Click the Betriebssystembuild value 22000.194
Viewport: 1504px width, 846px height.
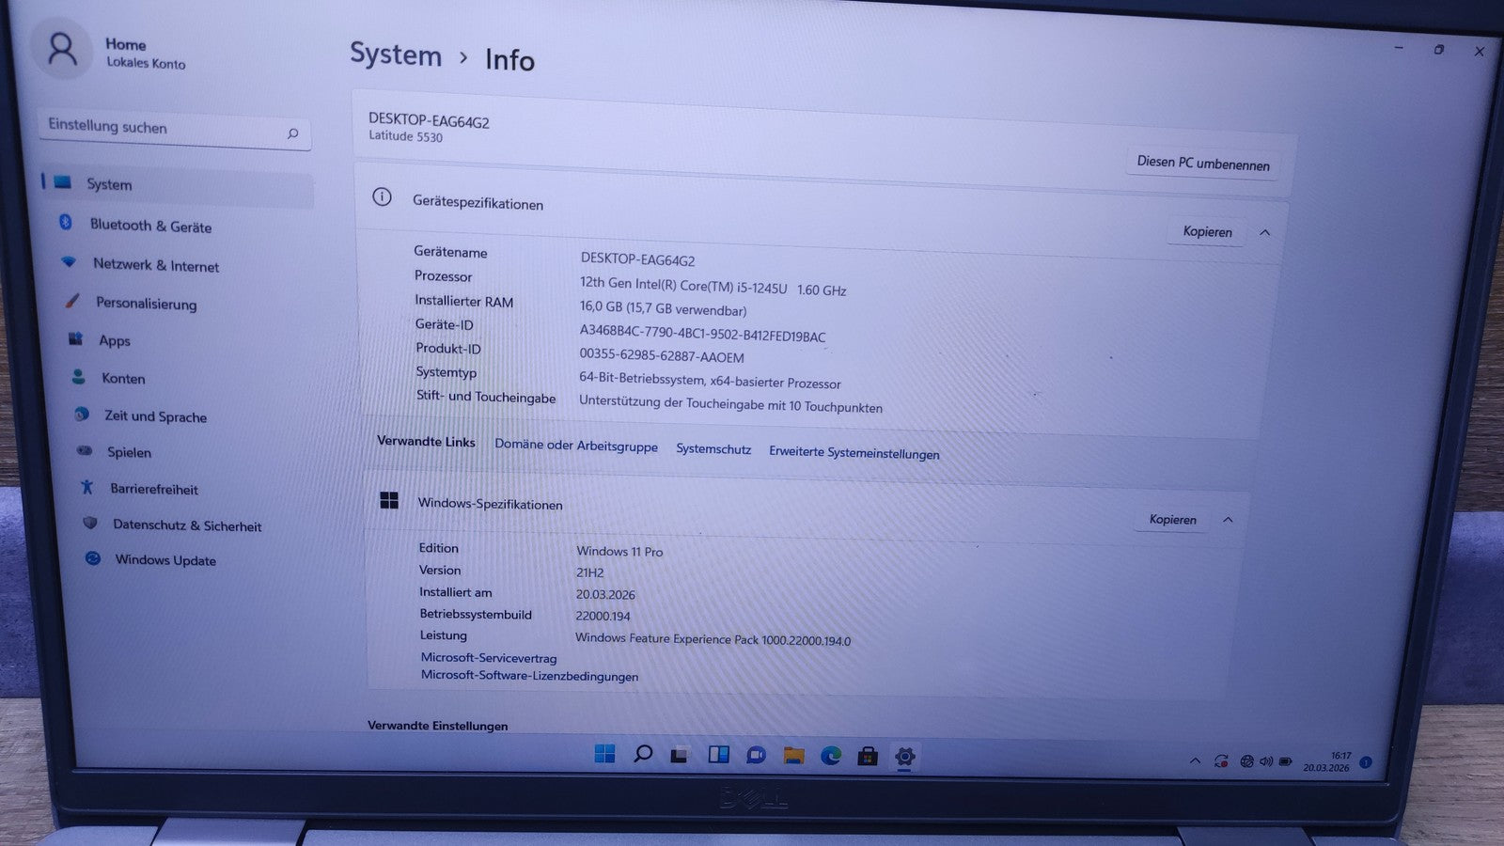coord(603,616)
